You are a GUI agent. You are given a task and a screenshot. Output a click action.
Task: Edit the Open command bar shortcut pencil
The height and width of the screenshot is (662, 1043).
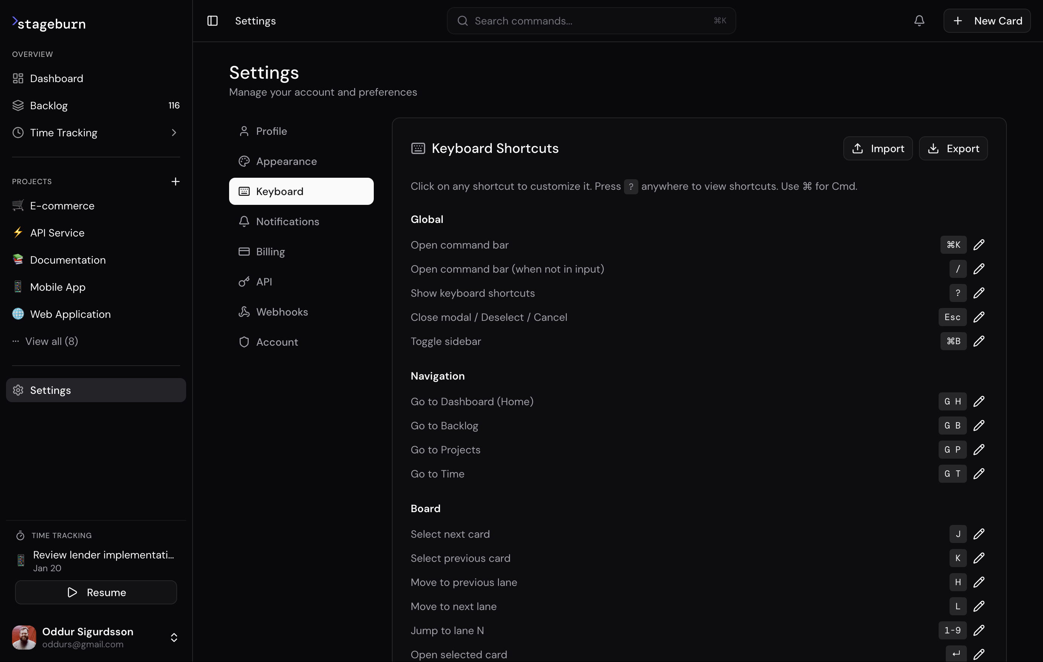(x=980, y=245)
